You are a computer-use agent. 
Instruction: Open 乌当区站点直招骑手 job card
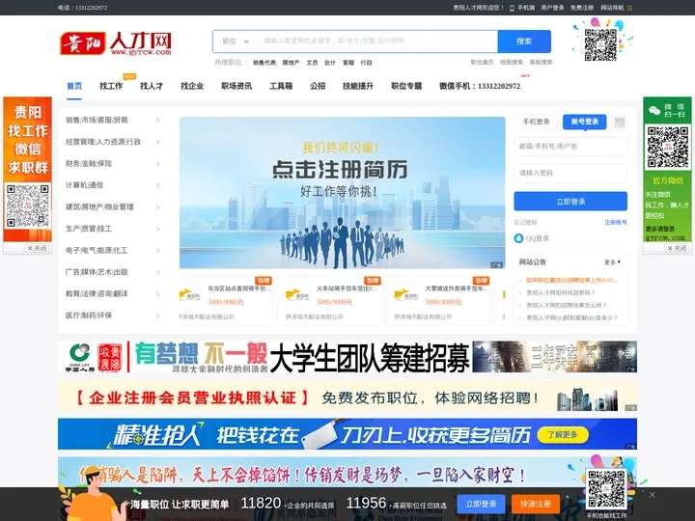226,302
